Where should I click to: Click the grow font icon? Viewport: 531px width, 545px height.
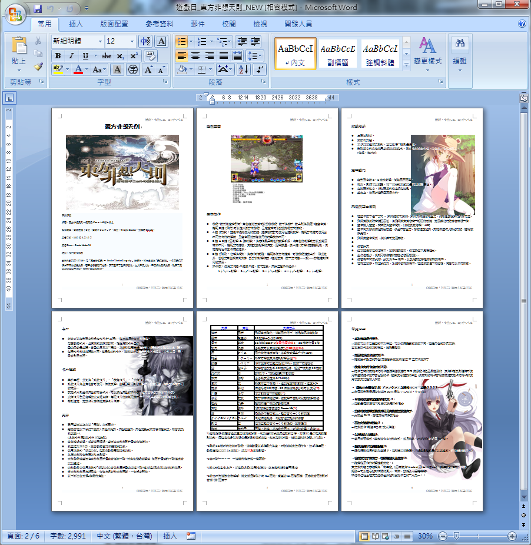(x=148, y=69)
